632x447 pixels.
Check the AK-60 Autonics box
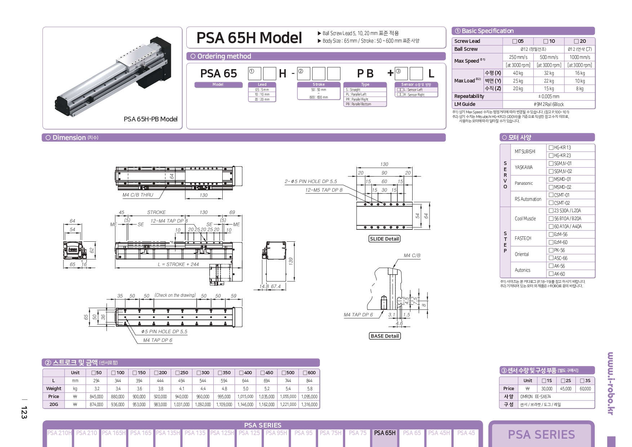(551, 274)
